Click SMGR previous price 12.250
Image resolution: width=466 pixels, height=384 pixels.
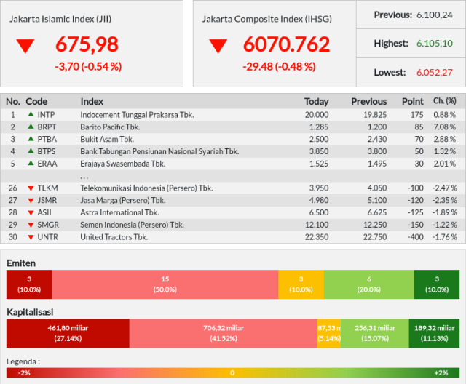[375, 225]
